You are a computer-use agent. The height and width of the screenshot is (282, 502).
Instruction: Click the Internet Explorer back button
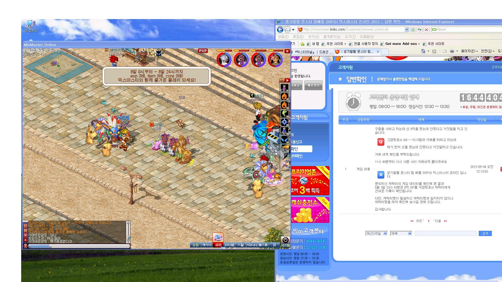point(280,30)
